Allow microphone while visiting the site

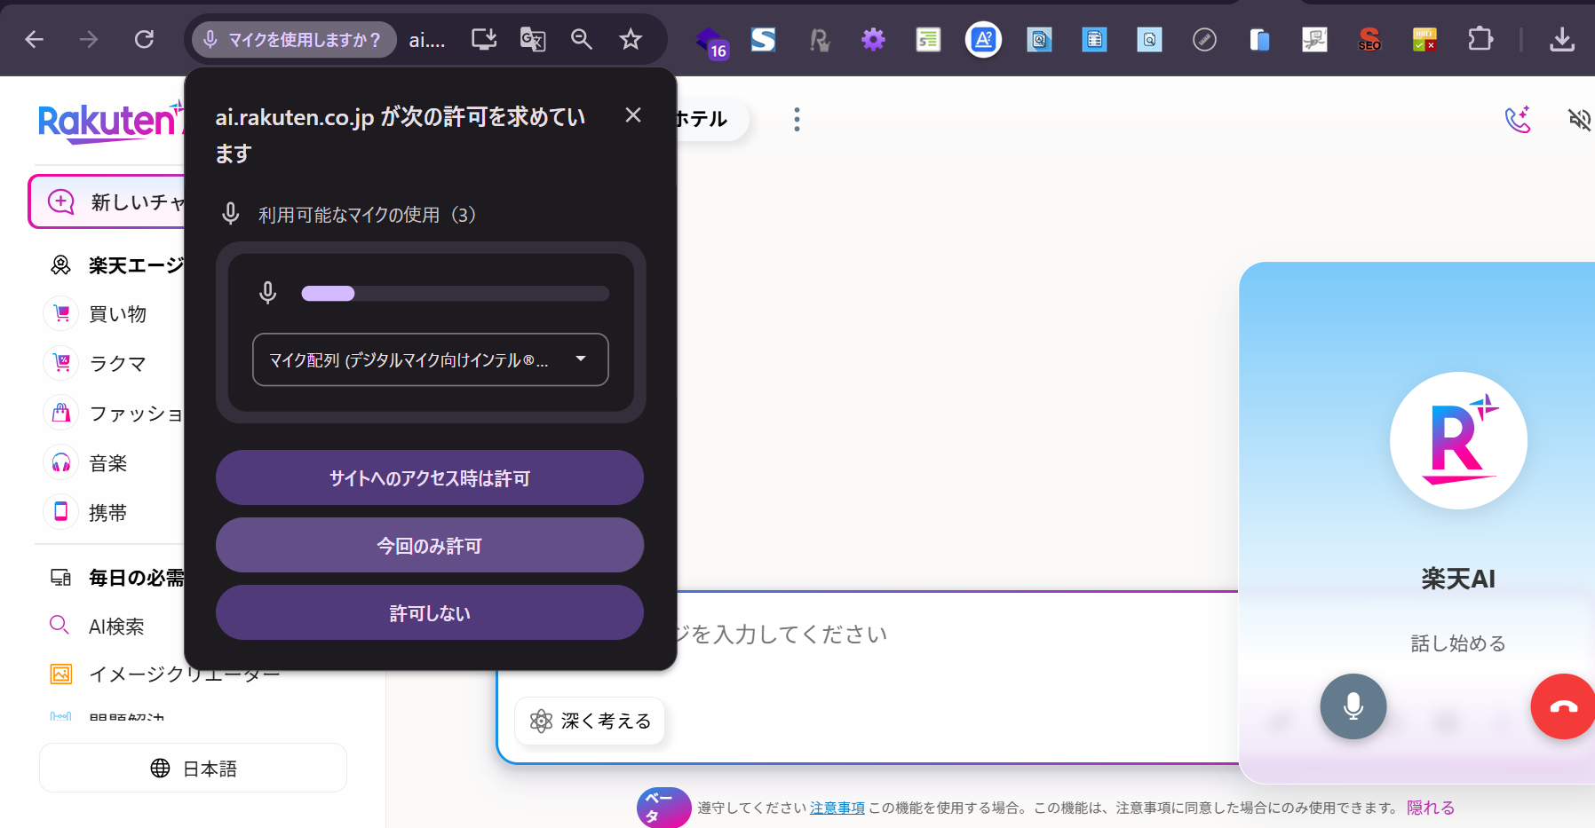(430, 478)
